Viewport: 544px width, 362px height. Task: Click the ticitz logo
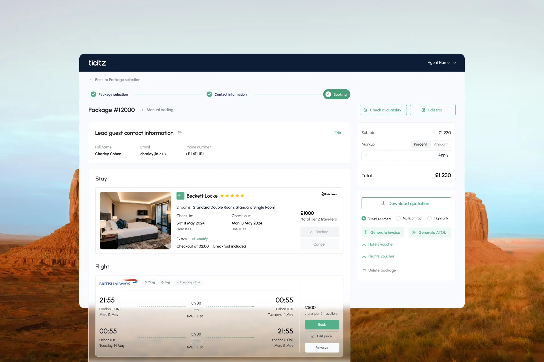[97, 63]
